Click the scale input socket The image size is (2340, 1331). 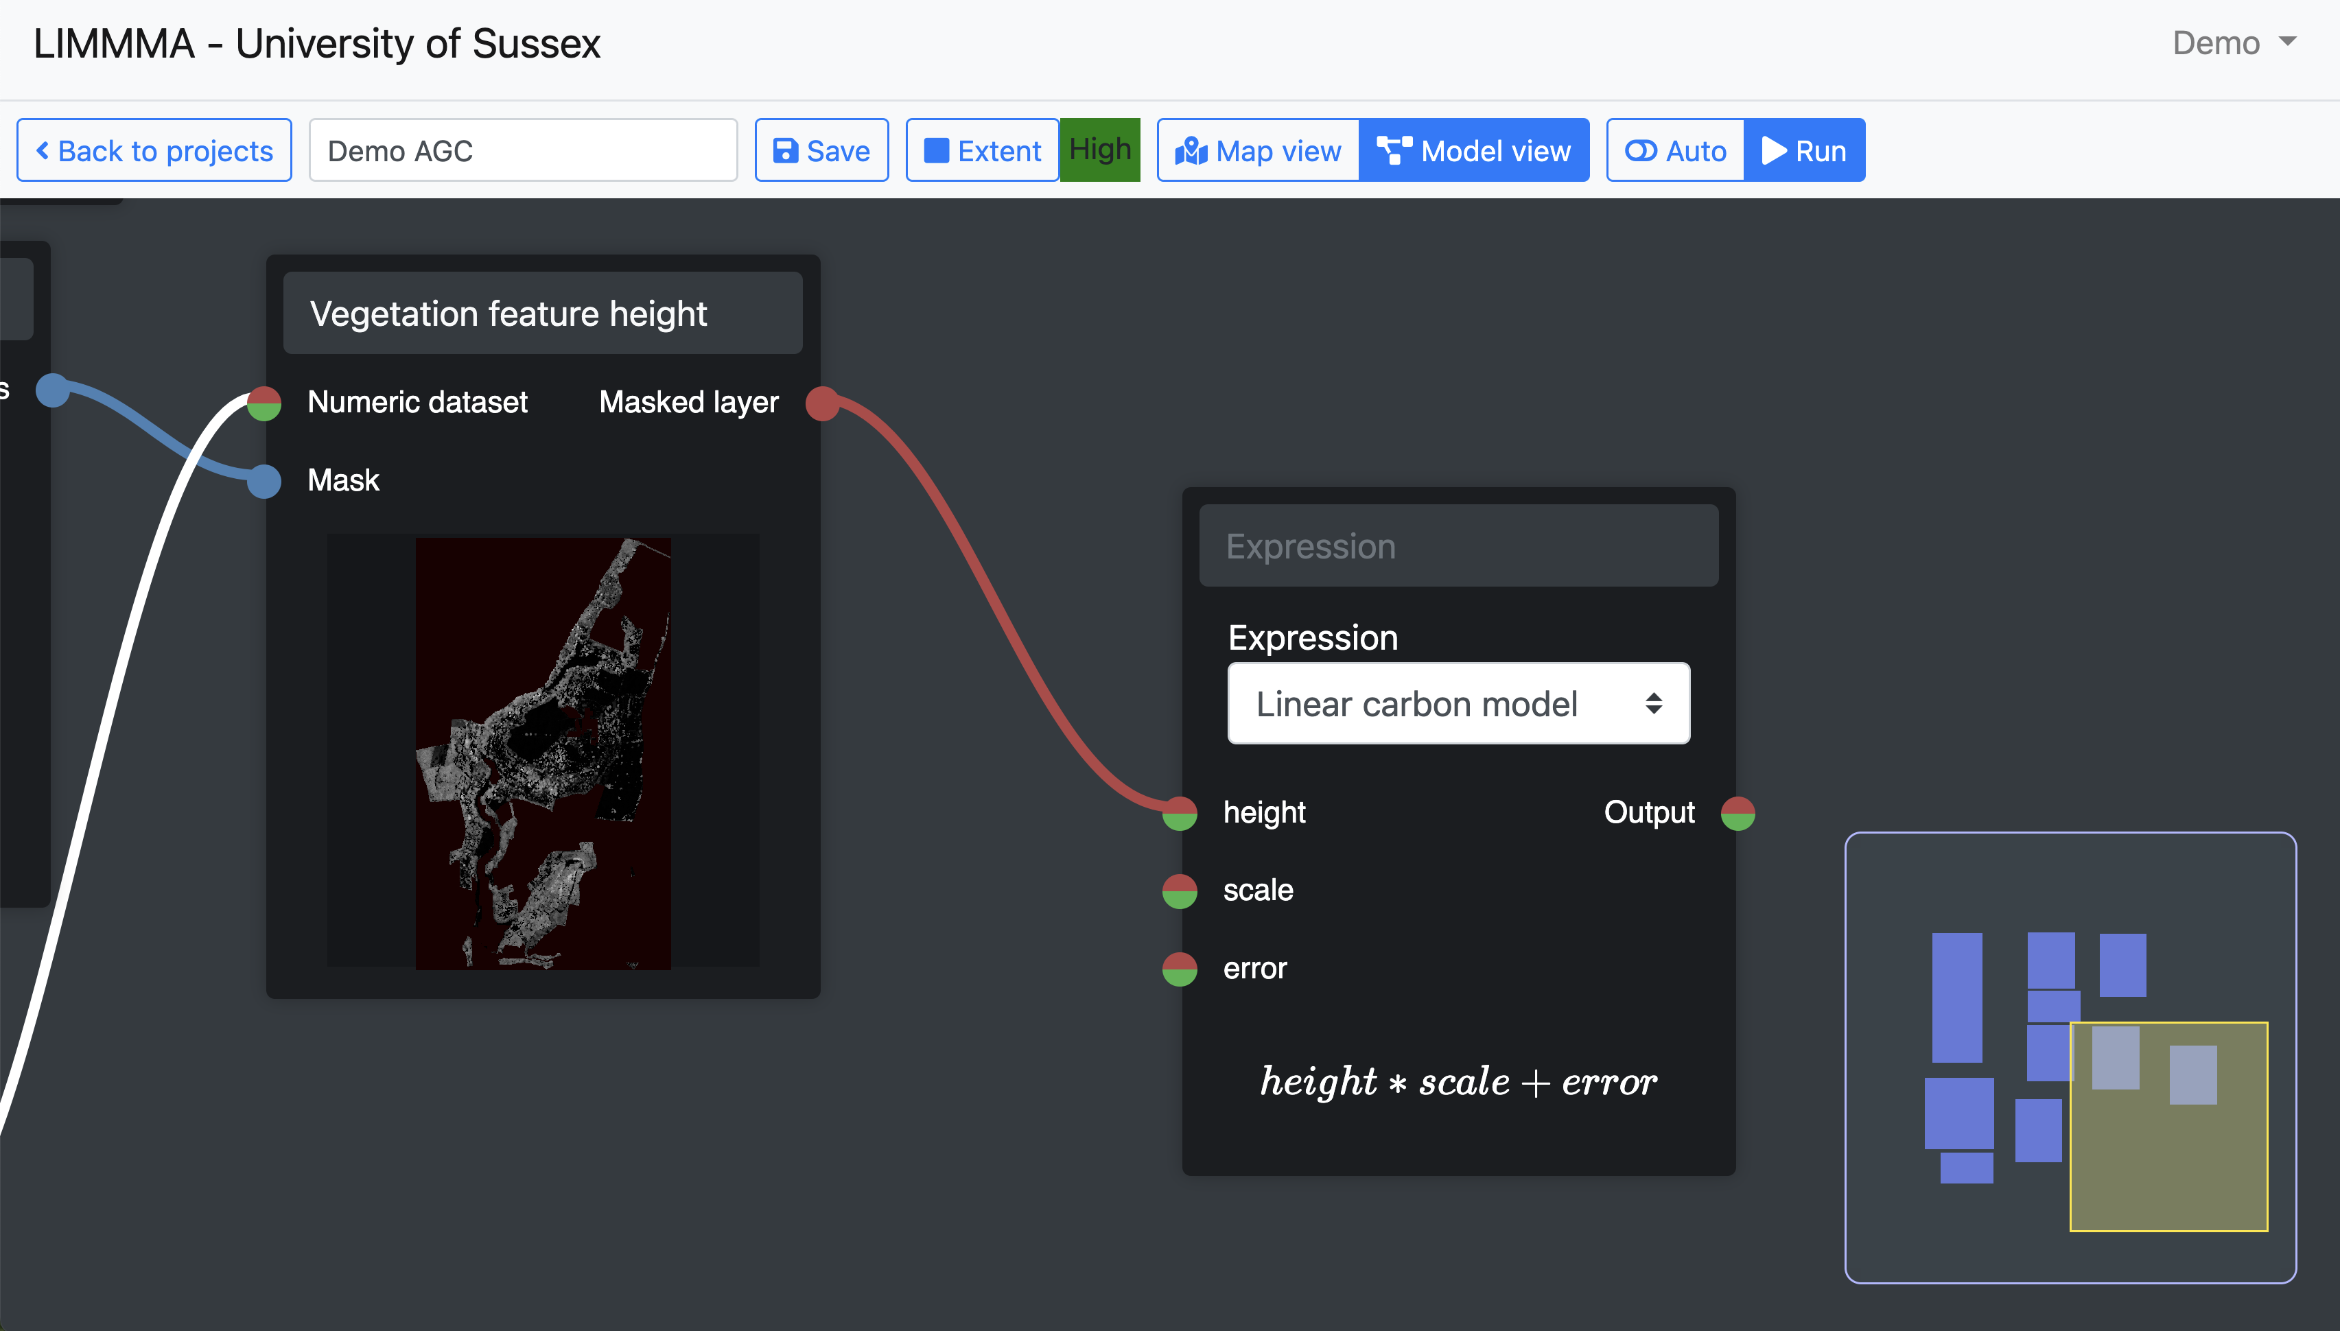[x=1179, y=891]
